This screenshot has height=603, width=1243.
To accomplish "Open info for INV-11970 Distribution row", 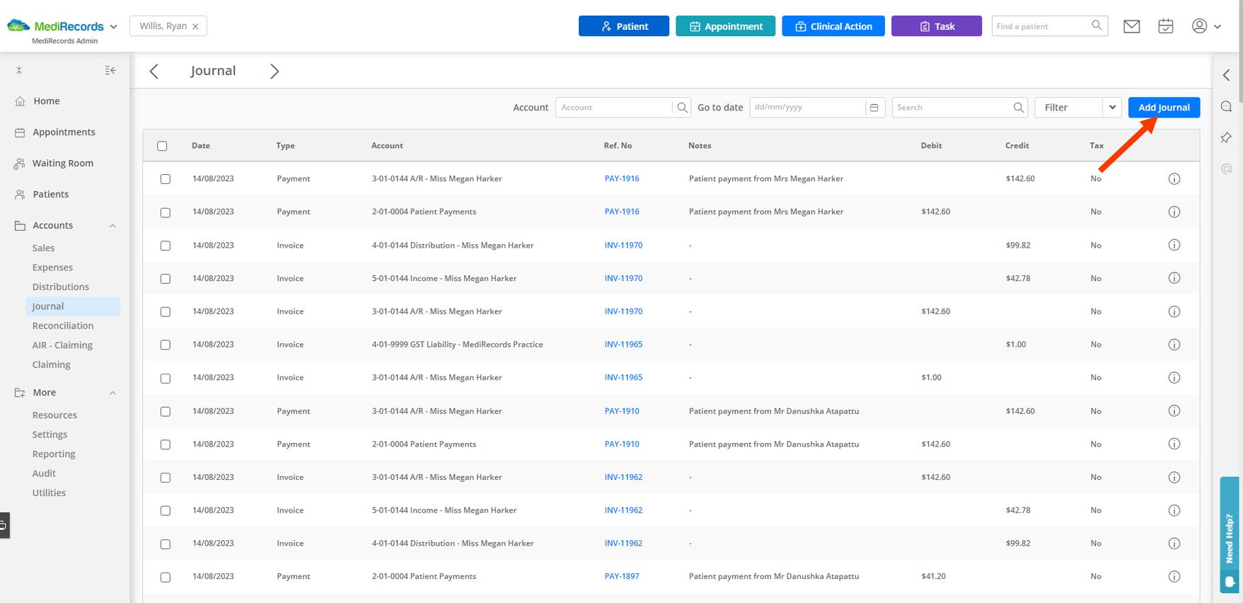I will 1174,245.
